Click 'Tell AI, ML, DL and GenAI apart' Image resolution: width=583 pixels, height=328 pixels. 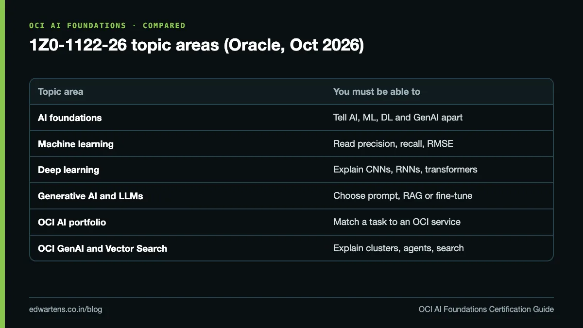[x=398, y=118]
